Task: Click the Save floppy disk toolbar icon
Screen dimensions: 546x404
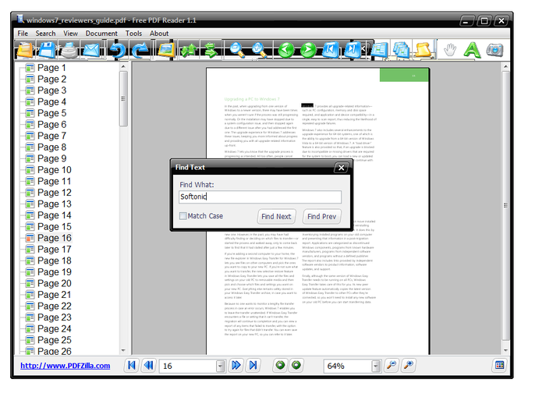Action: (46, 51)
